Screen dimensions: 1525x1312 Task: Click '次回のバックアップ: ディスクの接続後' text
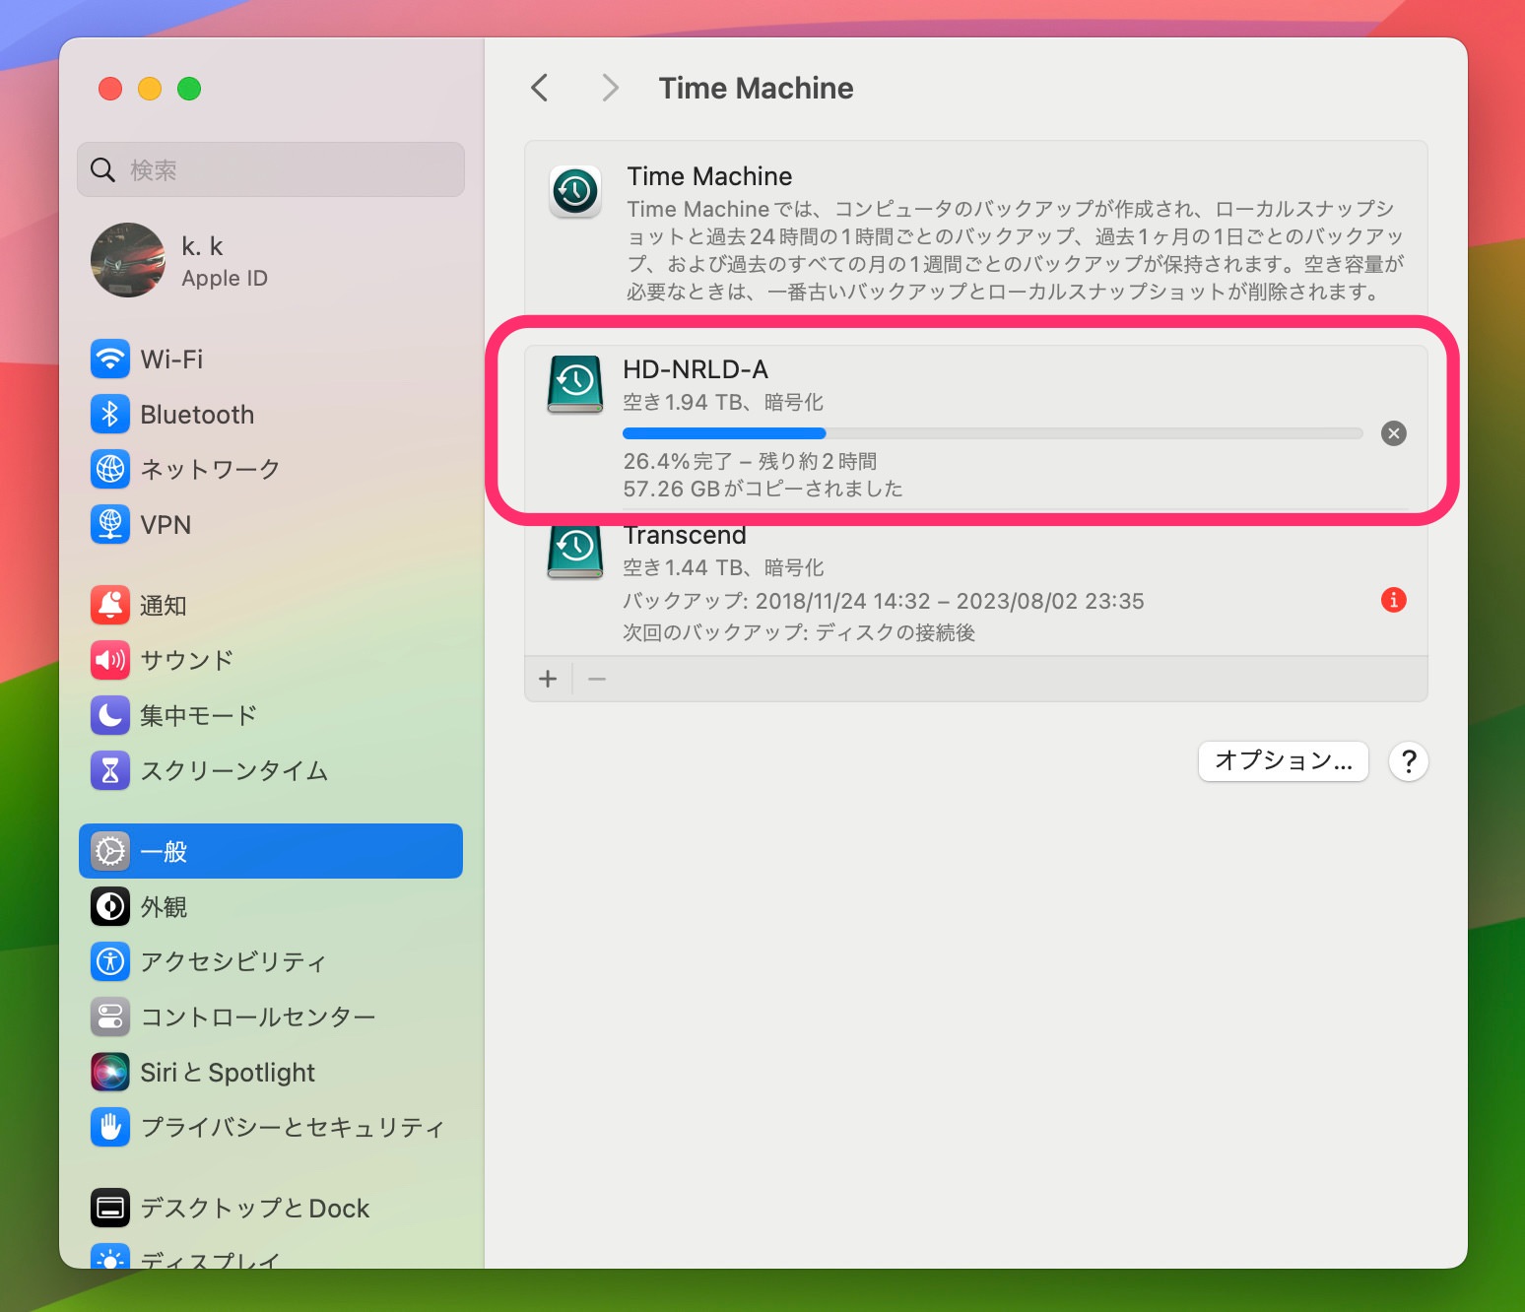(x=799, y=632)
